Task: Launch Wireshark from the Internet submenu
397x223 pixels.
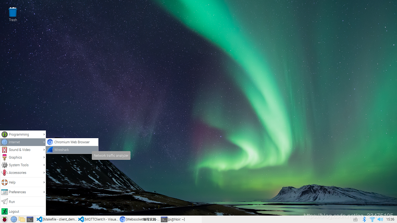Action: [72, 150]
